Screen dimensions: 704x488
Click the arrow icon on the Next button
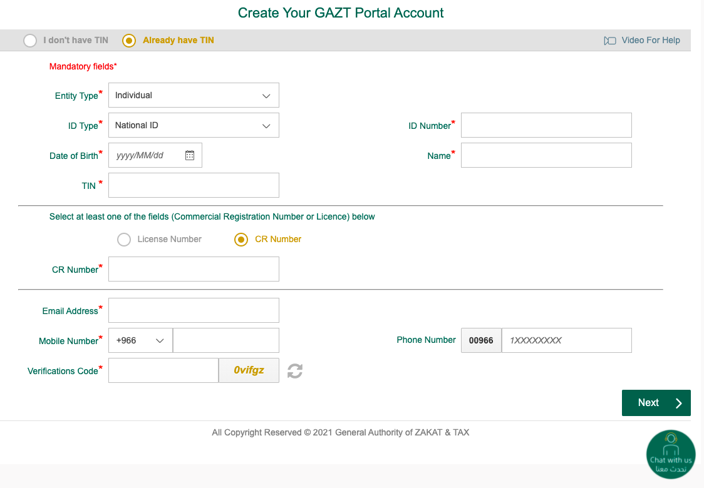678,403
